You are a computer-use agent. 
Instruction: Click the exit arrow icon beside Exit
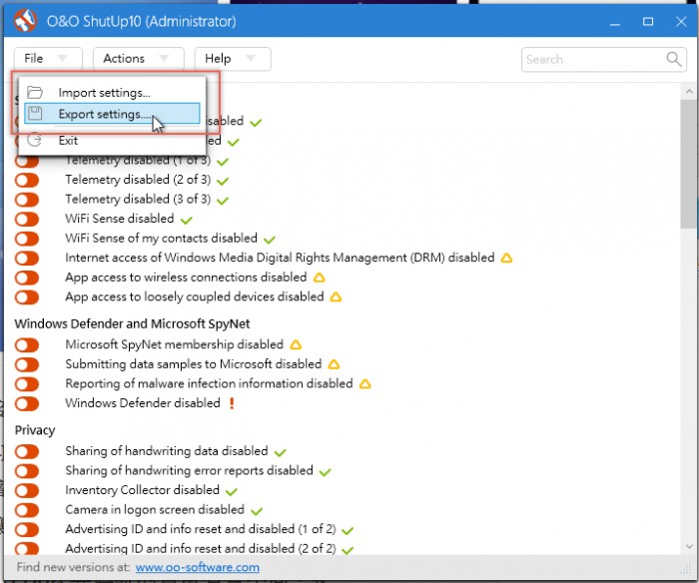pos(34,140)
